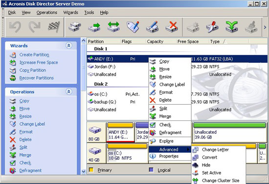Screen dimensions: 269x184
Task: Choose Defragment from the context menu
Action: [170, 133]
